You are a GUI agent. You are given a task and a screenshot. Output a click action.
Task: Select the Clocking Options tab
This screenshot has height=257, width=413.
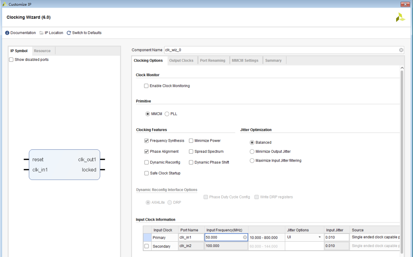point(148,61)
